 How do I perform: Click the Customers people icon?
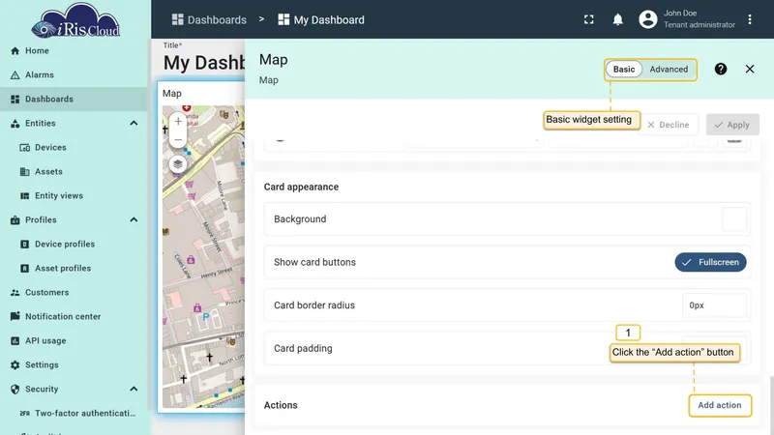[15, 293]
